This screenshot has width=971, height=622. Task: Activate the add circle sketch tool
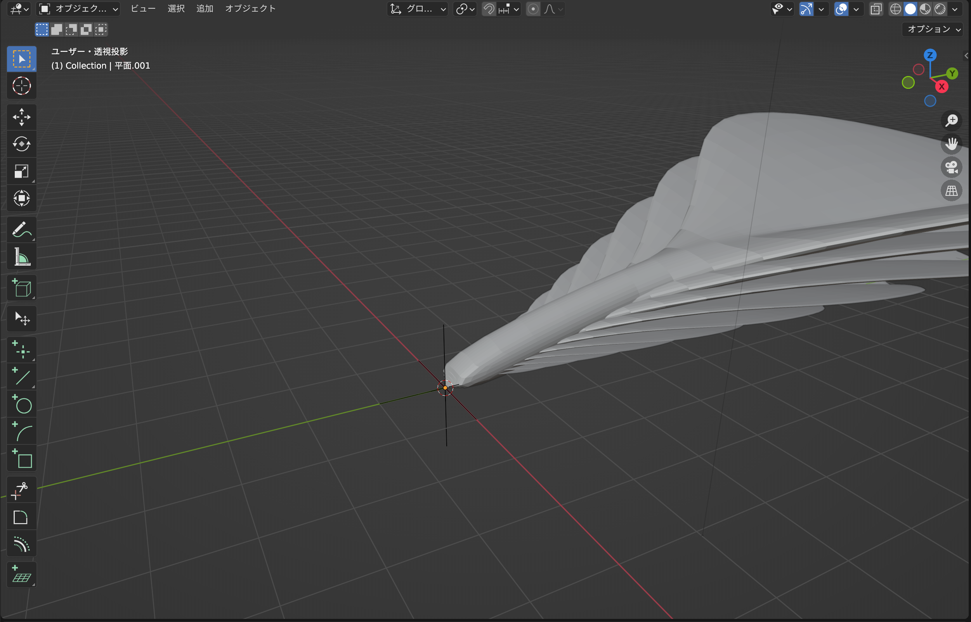click(x=21, y=404)
